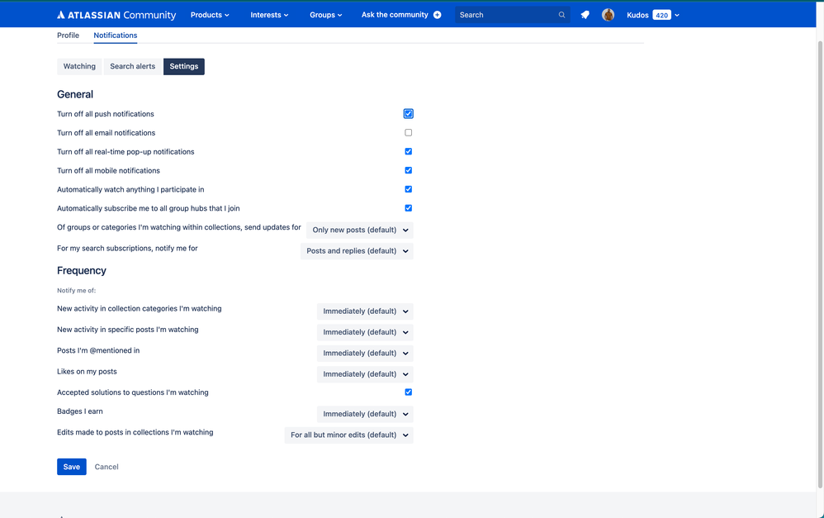Click the Atlassian Community logo

[x=116, y=14]
